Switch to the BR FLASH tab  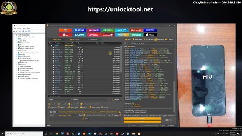click(x=57, y=40)
